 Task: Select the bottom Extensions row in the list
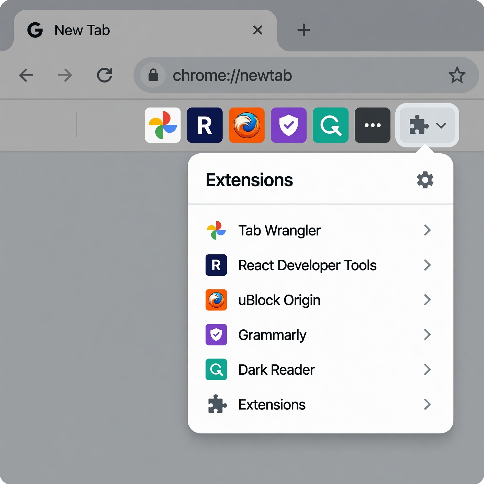[x=320, y=404]
